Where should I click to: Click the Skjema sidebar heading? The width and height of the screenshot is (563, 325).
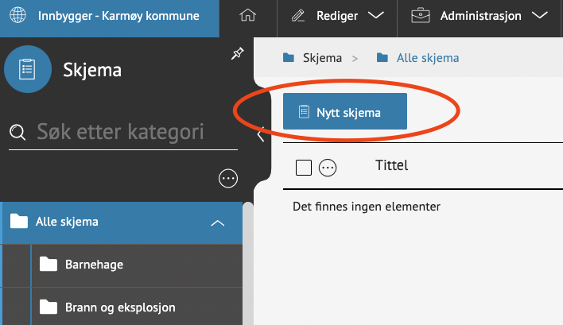tap(92, 70)
